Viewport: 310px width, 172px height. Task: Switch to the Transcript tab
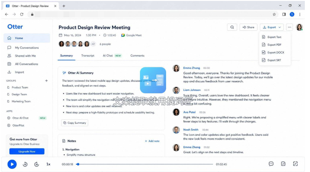[88, 56]
